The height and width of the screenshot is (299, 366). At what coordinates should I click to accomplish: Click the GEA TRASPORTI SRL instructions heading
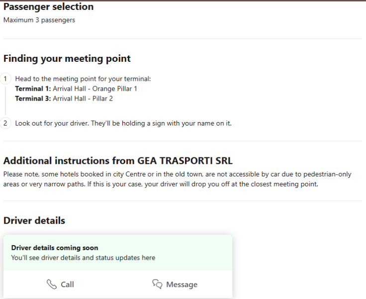tap(118, 161)
